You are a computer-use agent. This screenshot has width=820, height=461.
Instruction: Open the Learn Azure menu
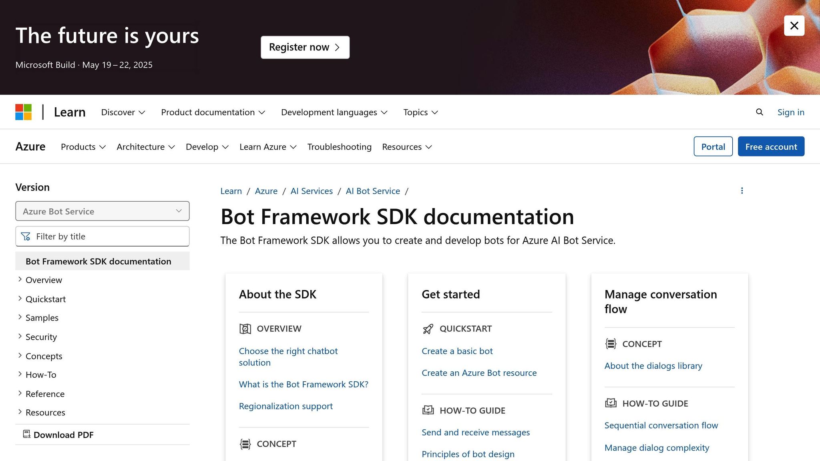(x=268, y=147)
